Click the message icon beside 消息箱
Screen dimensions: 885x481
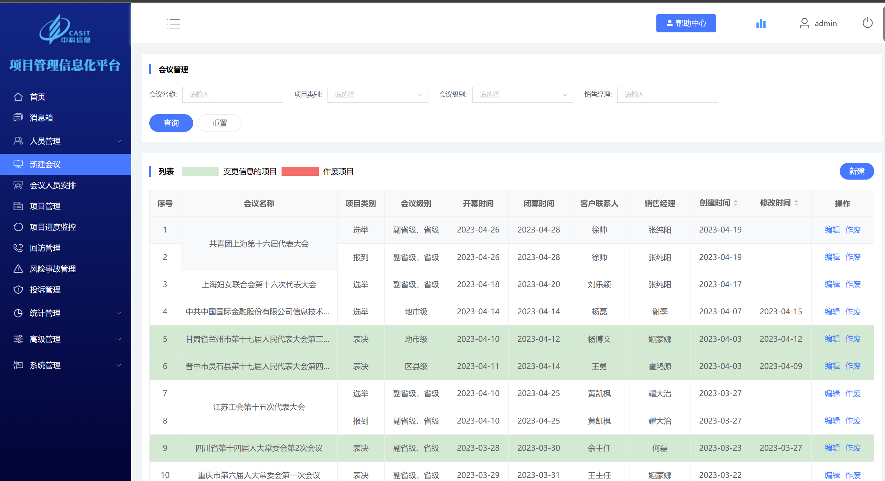(x=18, y=118)
